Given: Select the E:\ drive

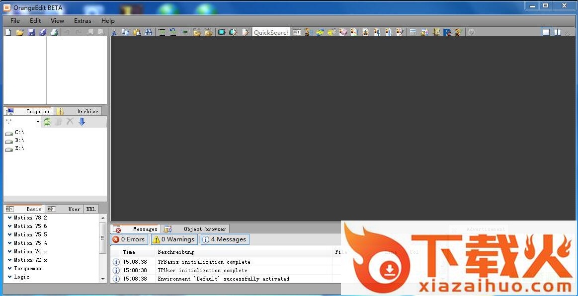Looking at the screenshot, I should coord(15,148).
